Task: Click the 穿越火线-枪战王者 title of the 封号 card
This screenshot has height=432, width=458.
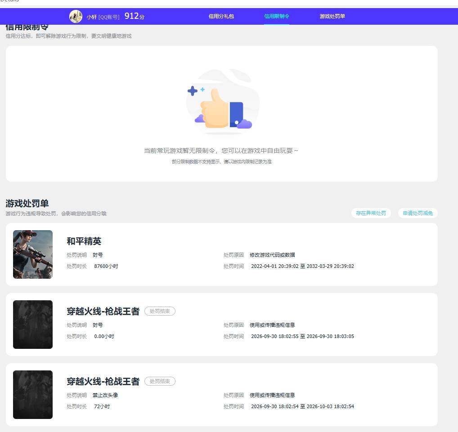Action: coord(103,311)
